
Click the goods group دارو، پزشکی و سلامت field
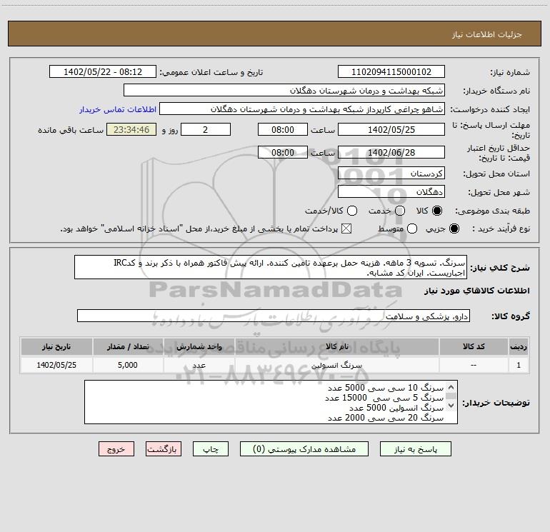tap(274, 316)
